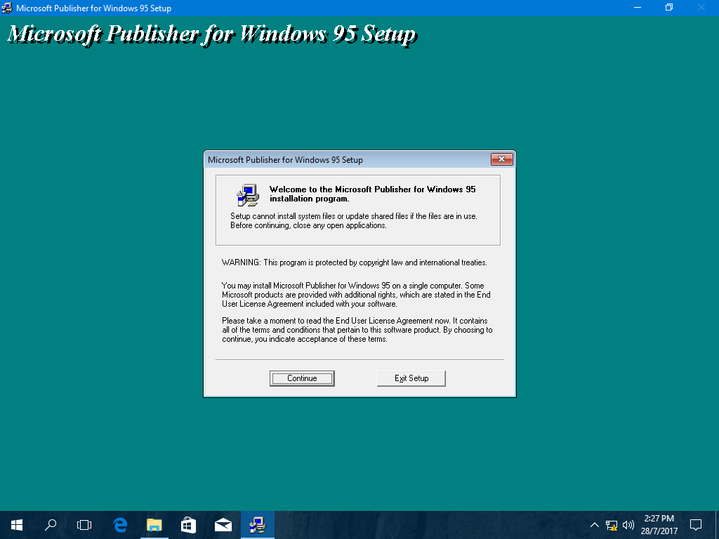
Task: Minimize the main Setup window
Action: click(638, 8)
